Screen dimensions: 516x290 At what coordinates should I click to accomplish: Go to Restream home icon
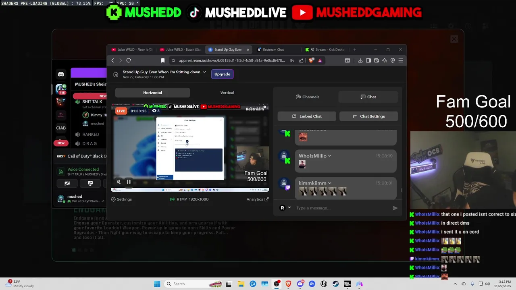(x=116, y=74)
